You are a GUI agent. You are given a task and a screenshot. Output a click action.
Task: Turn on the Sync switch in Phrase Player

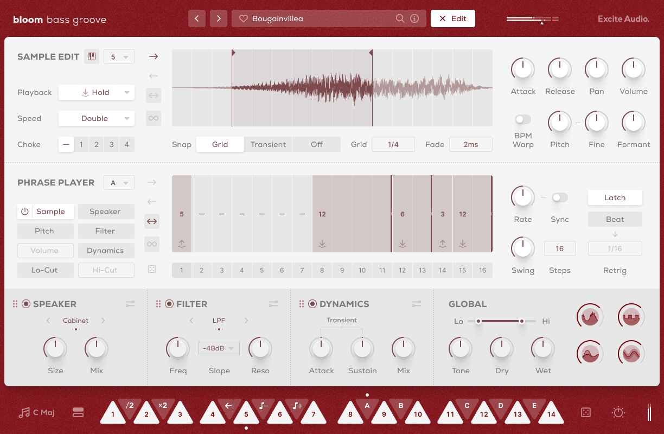(x=559, y=197)
